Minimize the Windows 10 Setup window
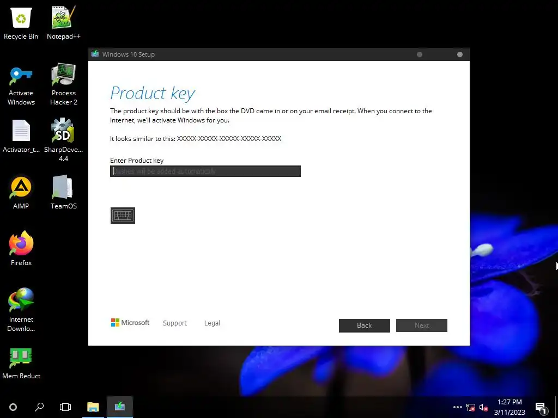 tap(420, 54)
